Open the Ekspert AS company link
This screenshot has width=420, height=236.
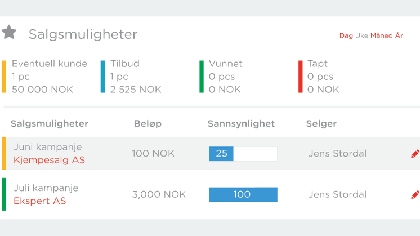click(39, 201)
